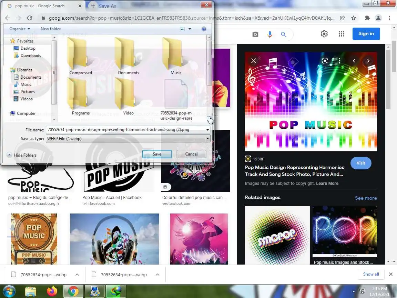Viewport: 397px width, 298px height.
Task: Open the Google apps grid icon
Action: pyautogui.click(x=341, y=34)
